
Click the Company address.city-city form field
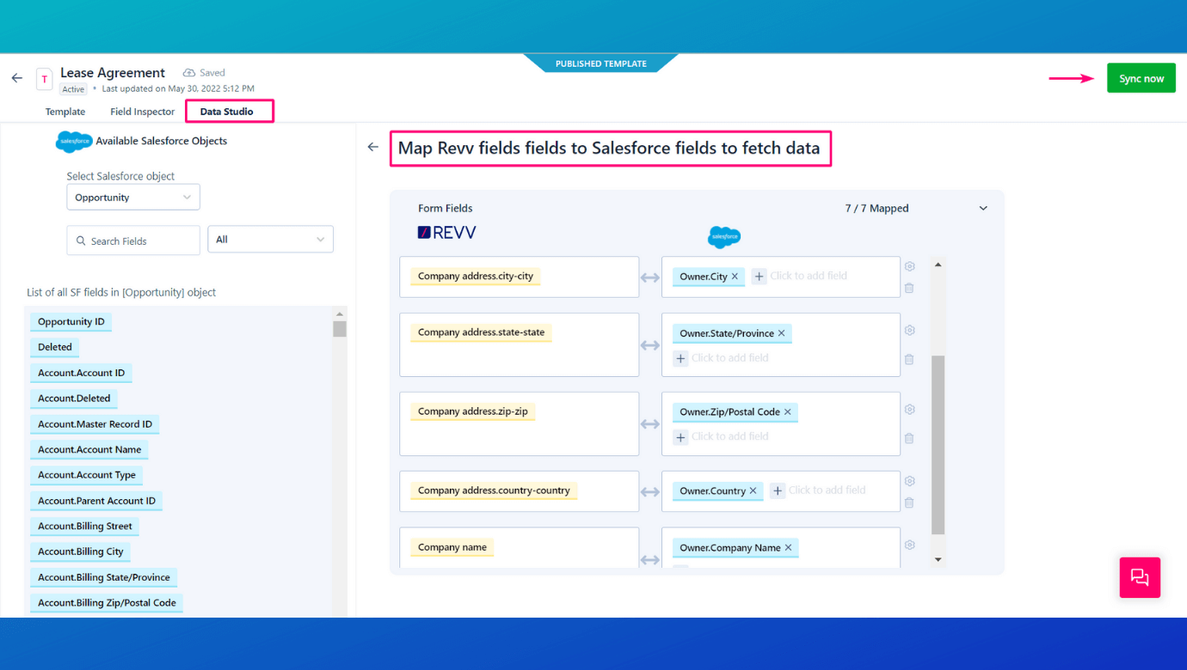[x=476, y=277]
